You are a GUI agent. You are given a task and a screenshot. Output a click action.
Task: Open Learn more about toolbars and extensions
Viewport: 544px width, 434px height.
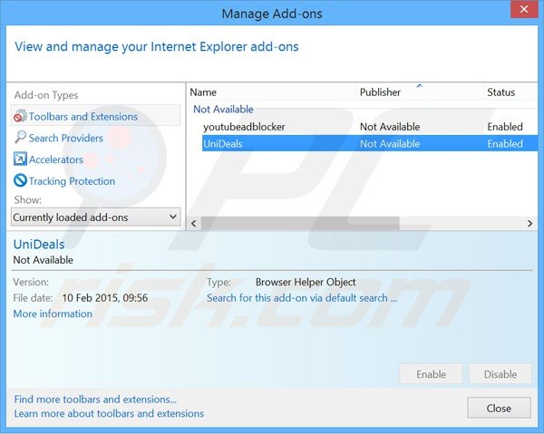(109, 414)
